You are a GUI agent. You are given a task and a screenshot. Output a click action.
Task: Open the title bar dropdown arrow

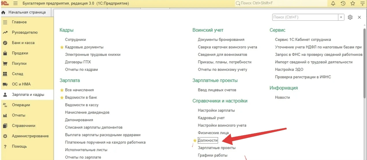(362, 3)
